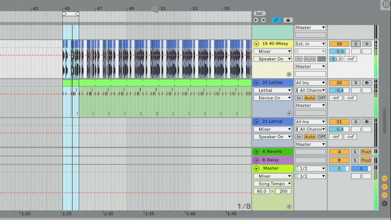Solo the 20 Lethal track
Image resolution: width=391 pixels, height=220 pixels.
point(356,83)
